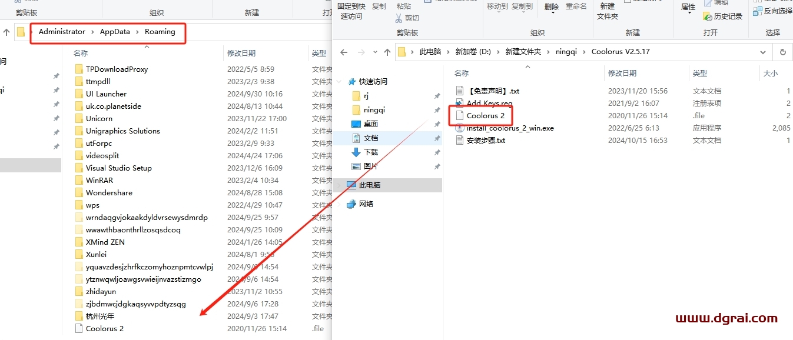Click the 下载 download arrow icon

356,152
